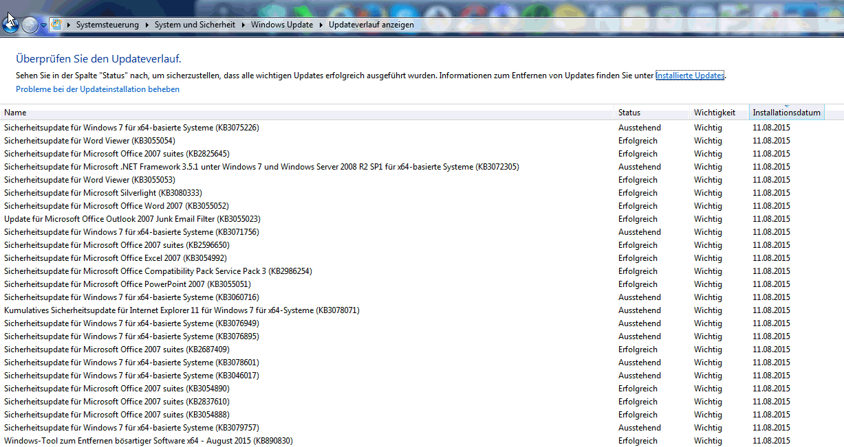Click the Forward navigation arrow button
Screen dimensions: 844x447
click(x=30, y=25)
